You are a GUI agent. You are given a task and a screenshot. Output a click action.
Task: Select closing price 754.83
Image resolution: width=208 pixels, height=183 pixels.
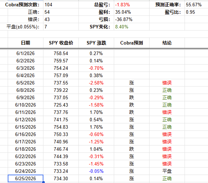tap(61, 127)
